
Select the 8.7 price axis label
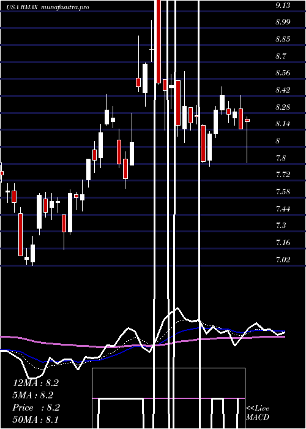(x=281, y=56)
